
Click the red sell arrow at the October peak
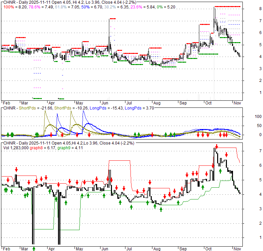click(x=216, y=147)
